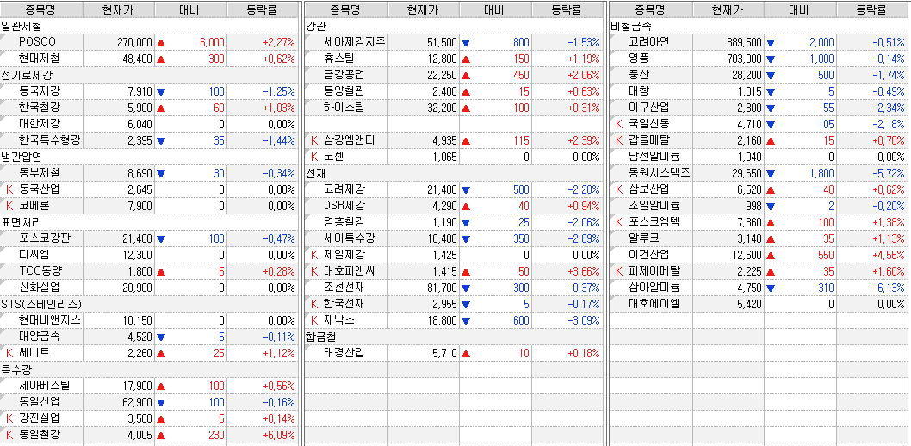Click the K marker next to 코센
Image resolution: width=911 pixels, height=446 pixels.
[314, 157]
